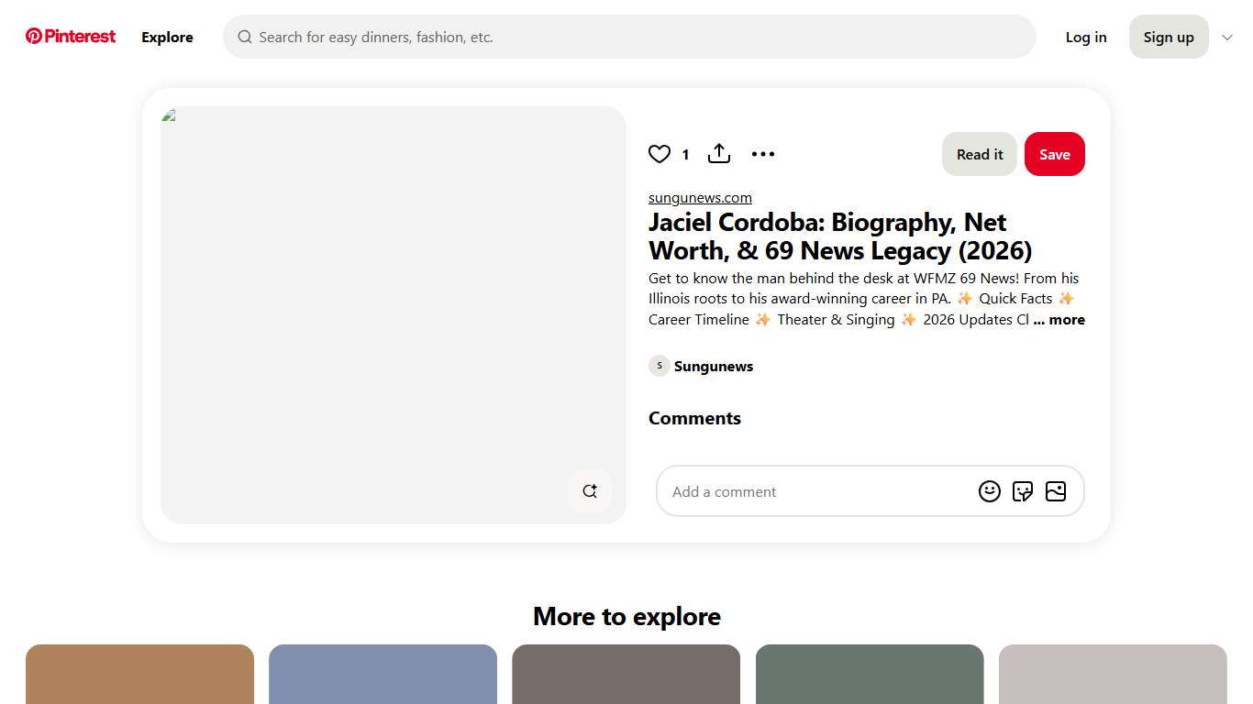Open the share options icon
Viewport: 1253px width, 704px height.
[719, 154]
